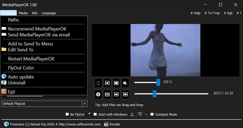
Task: Click the Uninstall menu icon
Action: (x=4, y=83)
